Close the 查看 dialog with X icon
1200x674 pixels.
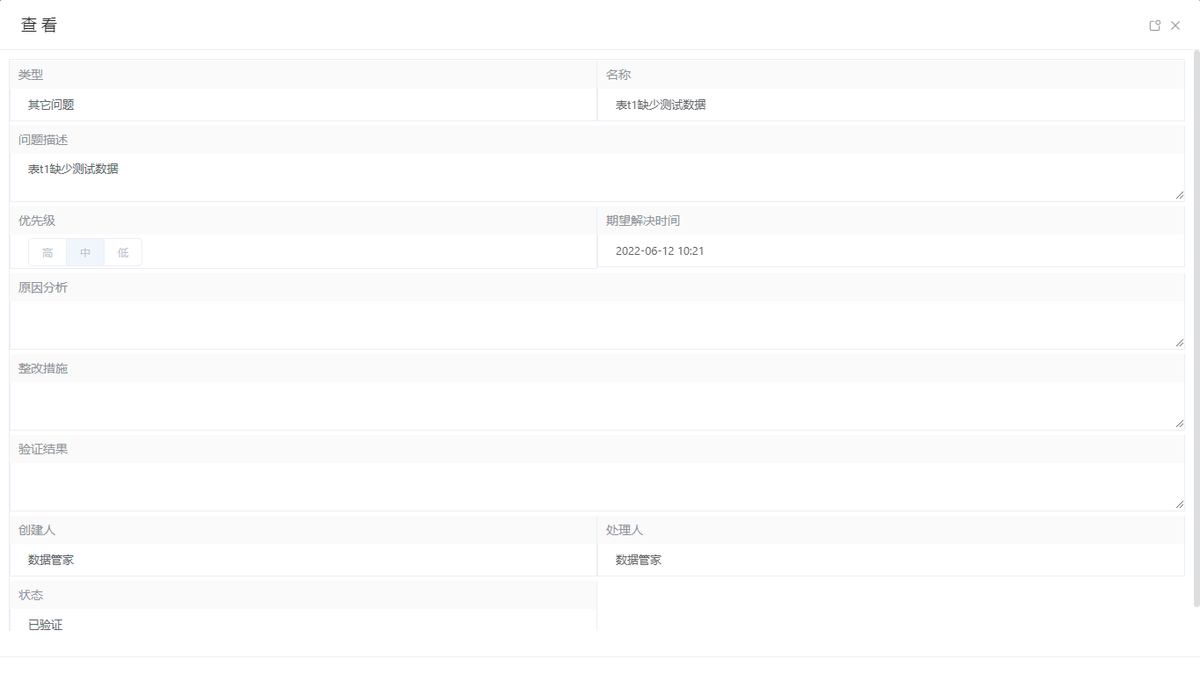1175,25
